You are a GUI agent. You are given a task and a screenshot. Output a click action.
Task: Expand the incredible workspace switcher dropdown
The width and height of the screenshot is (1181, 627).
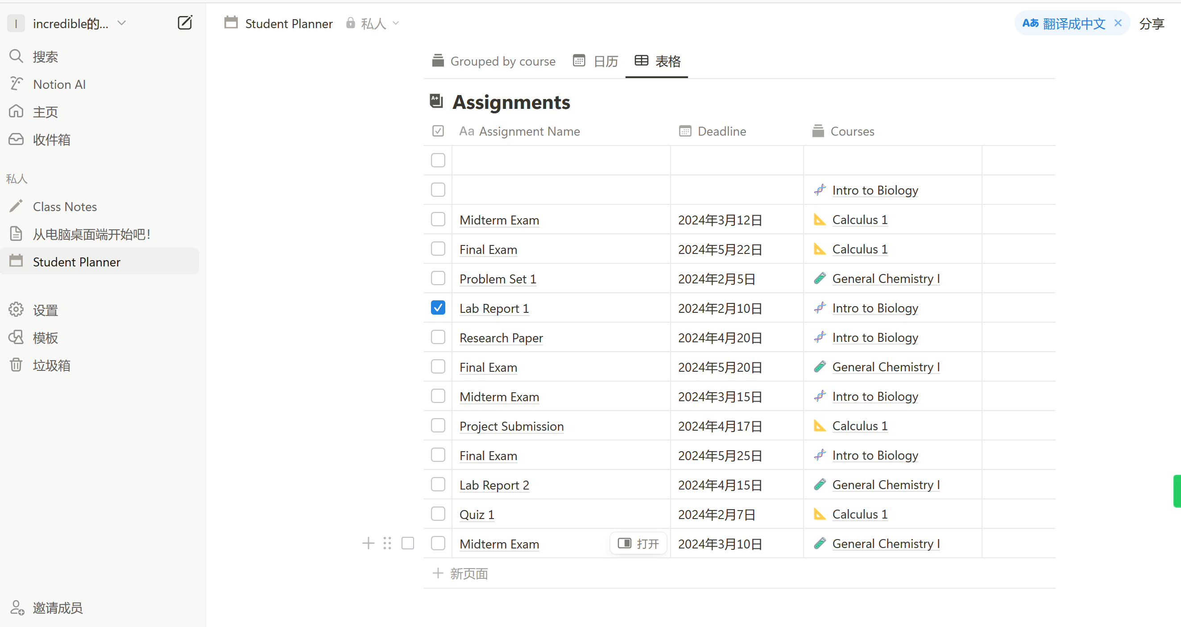click(121, 23)
